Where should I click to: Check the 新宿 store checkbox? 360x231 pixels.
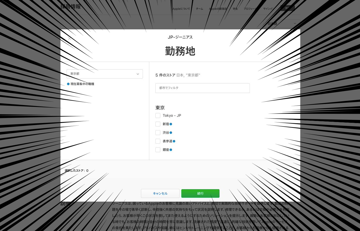click(x=158, y=124)
